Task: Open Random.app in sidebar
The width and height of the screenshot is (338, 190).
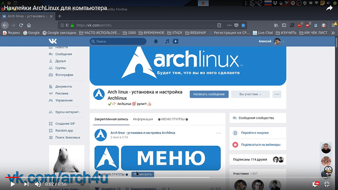Action: click(x=64, y=130)
